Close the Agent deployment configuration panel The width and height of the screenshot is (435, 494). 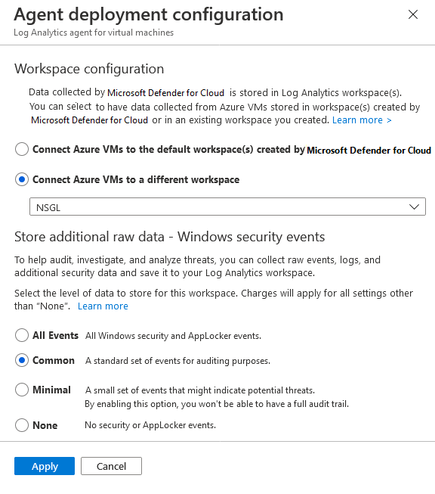[412, 14]
